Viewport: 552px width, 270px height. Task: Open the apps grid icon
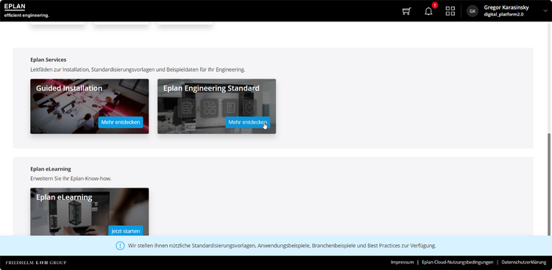pos(450,11)
